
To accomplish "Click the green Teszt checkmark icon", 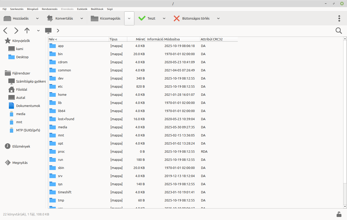I will tap(142, 18).
